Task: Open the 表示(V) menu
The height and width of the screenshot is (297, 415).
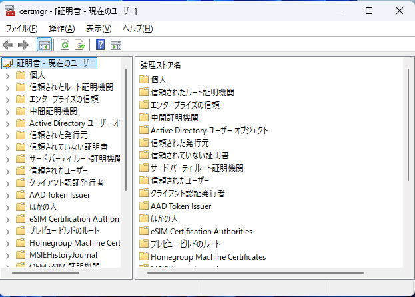Action: (99, 28)
